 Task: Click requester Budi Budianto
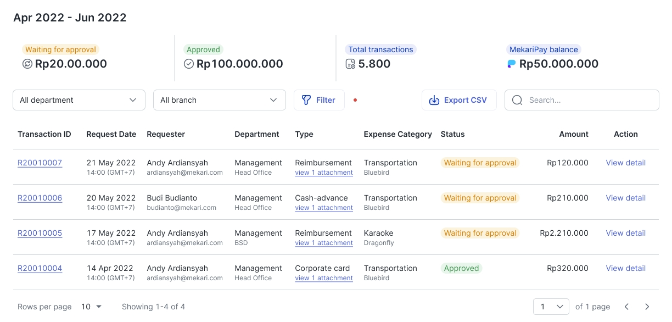[172, 198]
